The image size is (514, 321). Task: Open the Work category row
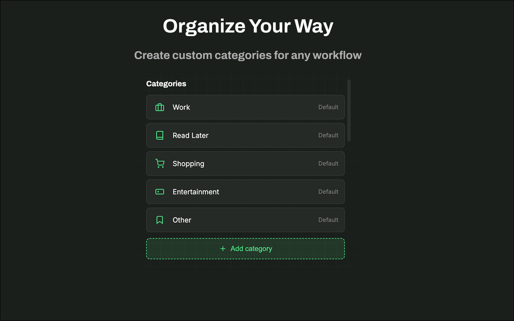pyautogui.click(x=245, y=107)
